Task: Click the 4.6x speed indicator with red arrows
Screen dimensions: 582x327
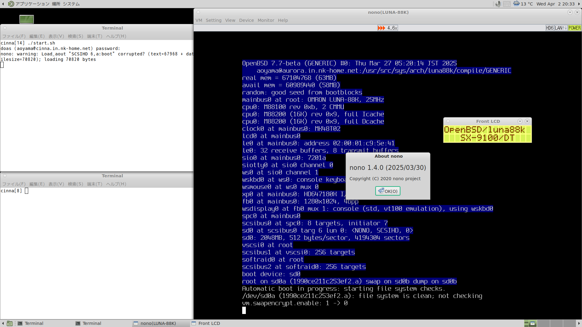Action: pos(387,28)
